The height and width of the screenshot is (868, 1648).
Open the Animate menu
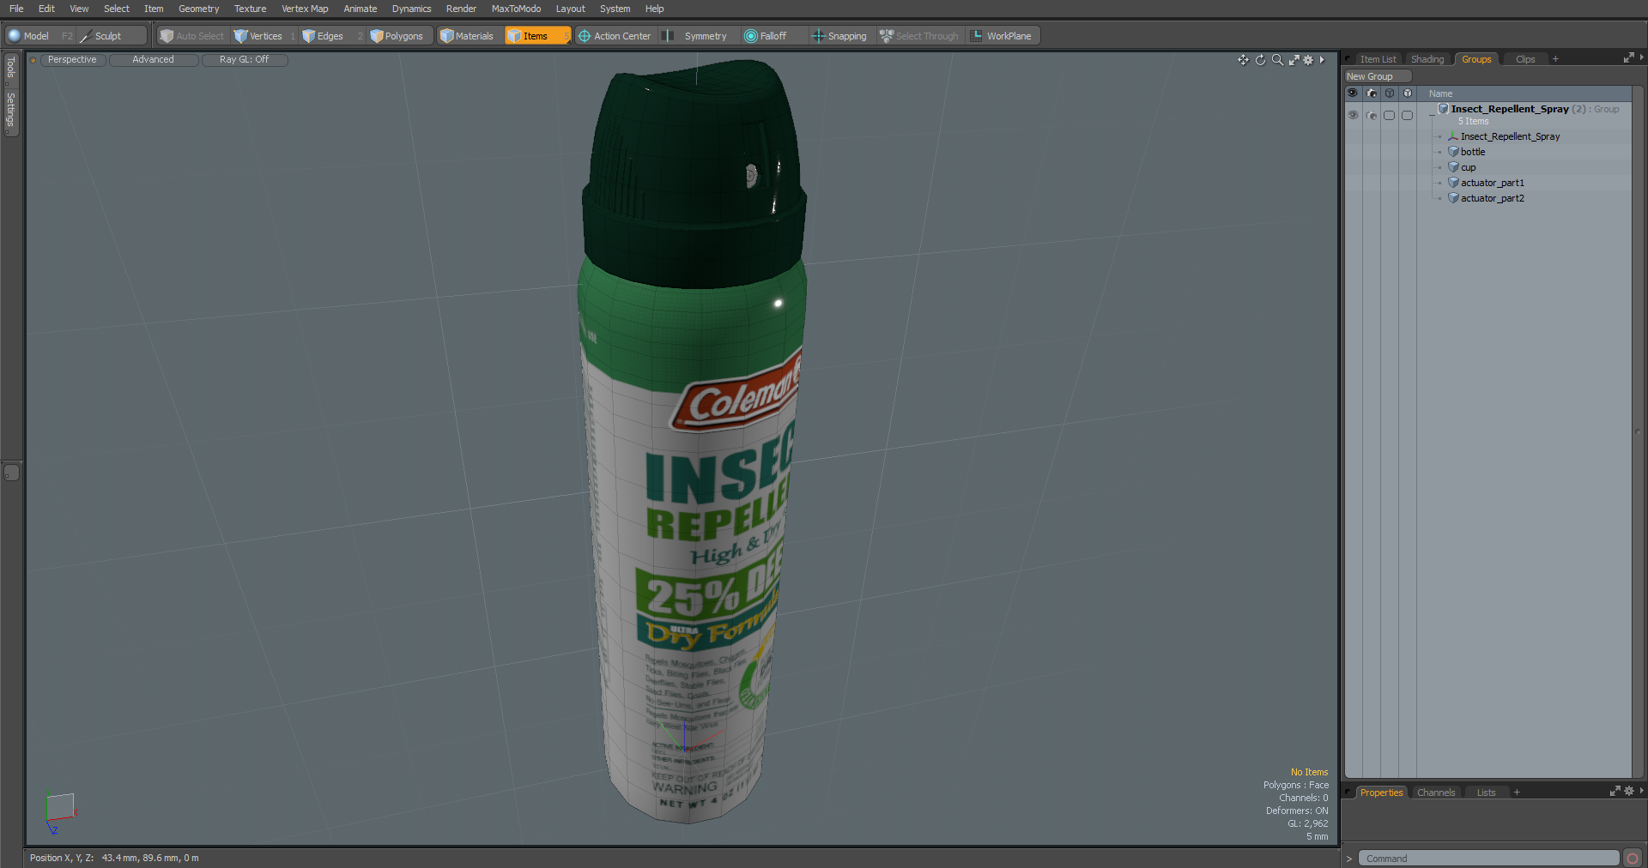pyautogui.click(x=360, y=9)
